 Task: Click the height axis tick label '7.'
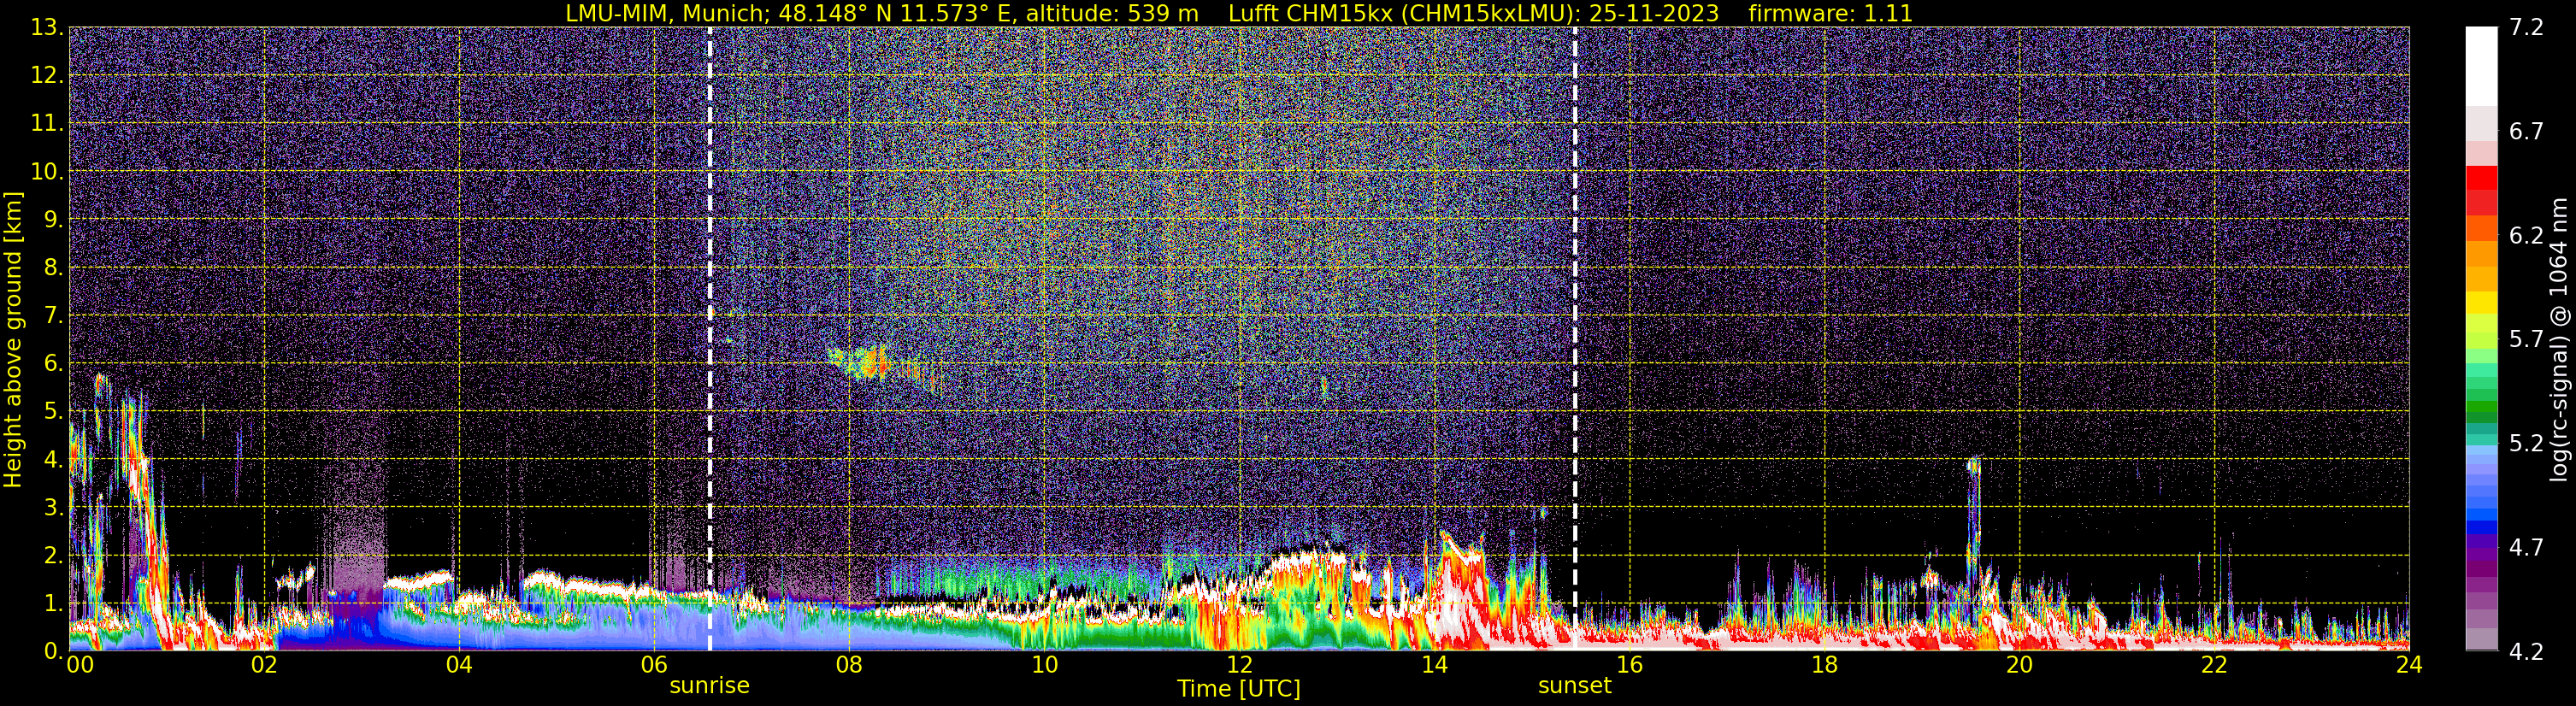tap(54, 315)
